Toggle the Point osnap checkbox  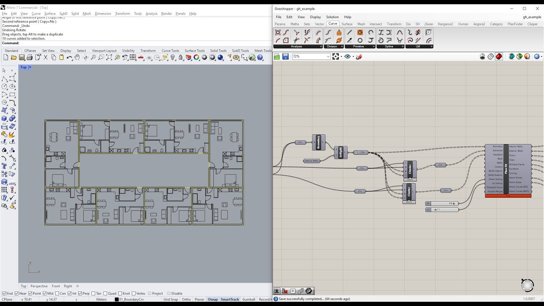pyautogui.click(x=30, y=293)
